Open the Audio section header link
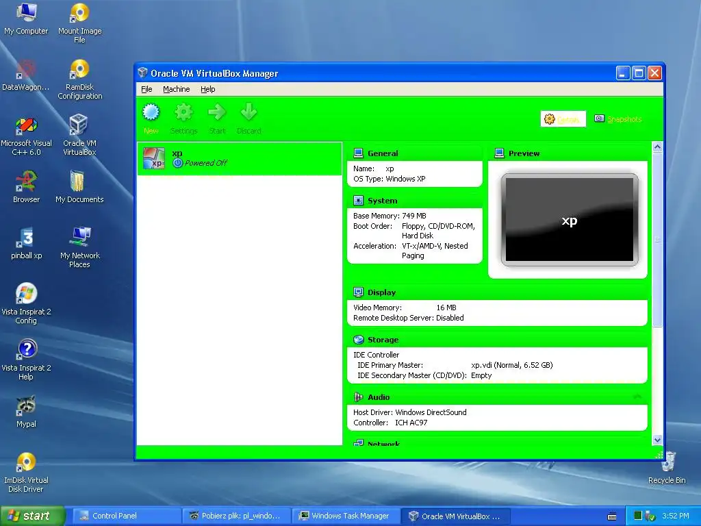 (x=379, y=397)
